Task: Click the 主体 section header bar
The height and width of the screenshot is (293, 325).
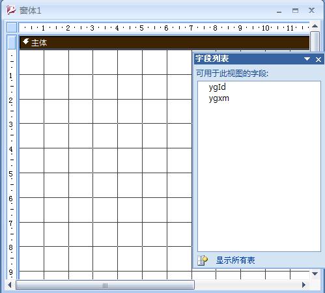Action: click(164, 42)
